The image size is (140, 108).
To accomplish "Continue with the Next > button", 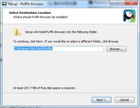I will pos(101,100).
